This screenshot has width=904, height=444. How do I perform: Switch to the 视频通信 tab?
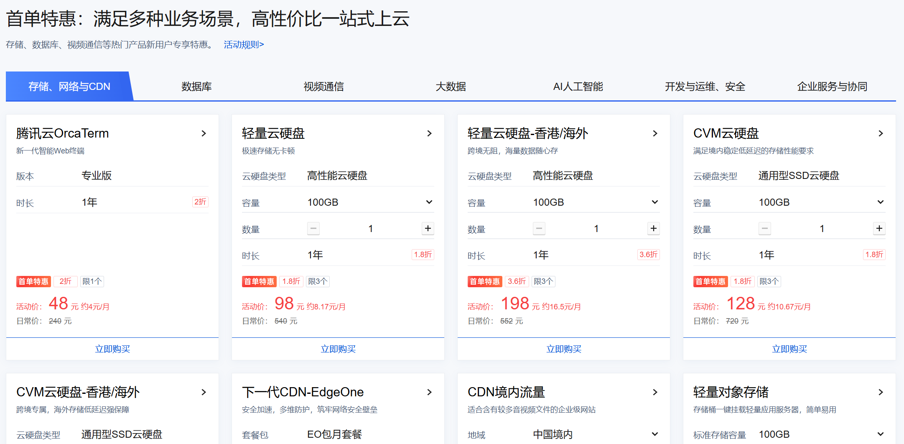coord(323,87)
